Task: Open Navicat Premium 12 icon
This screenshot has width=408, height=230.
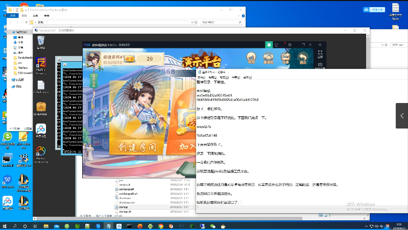Action: pos(41,155)
